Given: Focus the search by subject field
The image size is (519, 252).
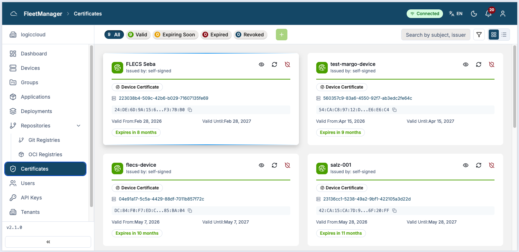Looking at the screenshot, I should point(435,35).
